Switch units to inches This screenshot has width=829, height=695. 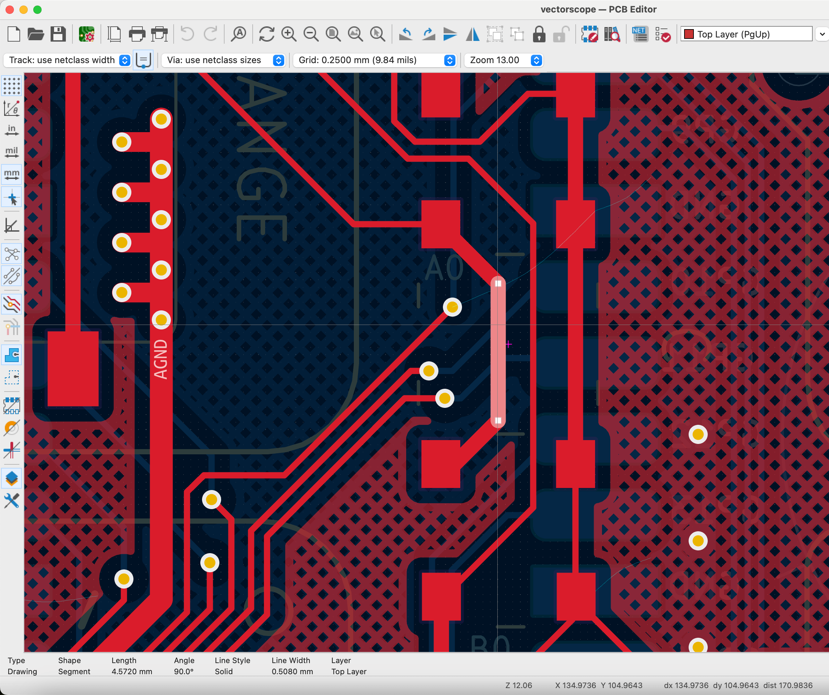pos(11,130)
